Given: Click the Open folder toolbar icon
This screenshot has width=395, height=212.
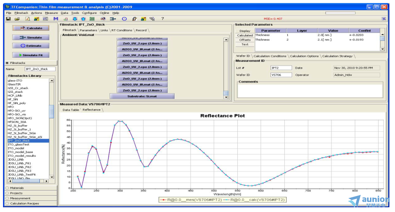Looking at the screenshot, I should [x=17, y=19].
